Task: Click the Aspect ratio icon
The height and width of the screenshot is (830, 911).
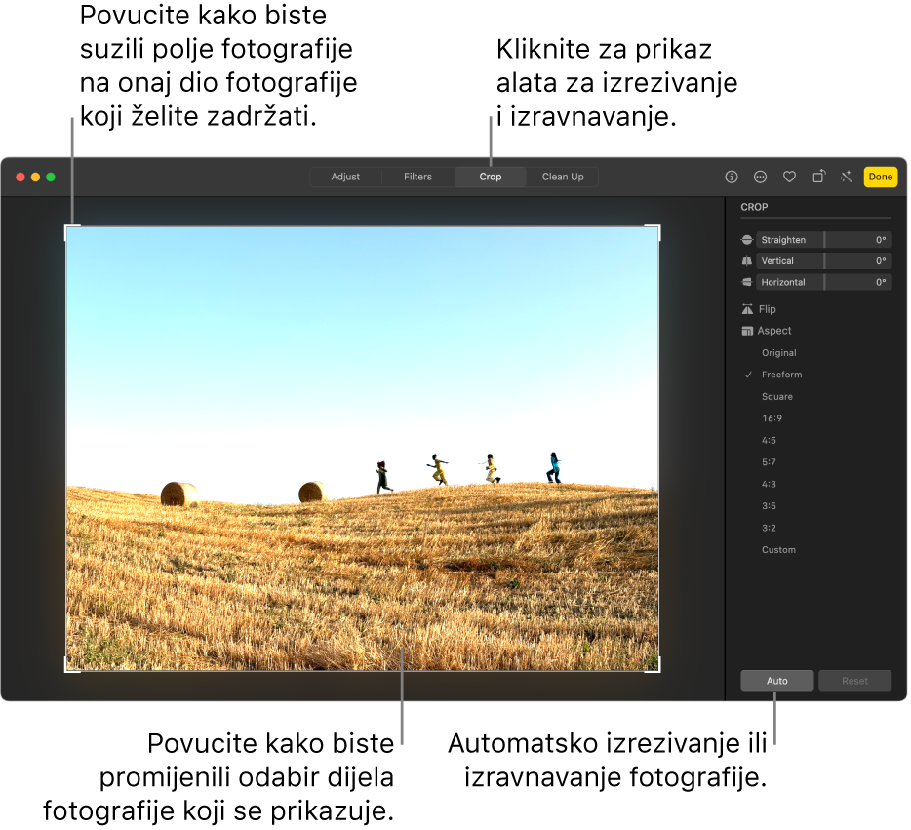Action: point(747,331)
